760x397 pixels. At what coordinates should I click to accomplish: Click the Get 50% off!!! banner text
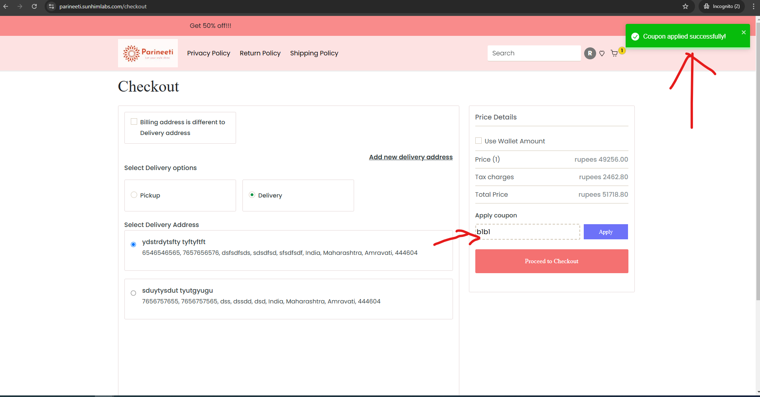(211, 25)
